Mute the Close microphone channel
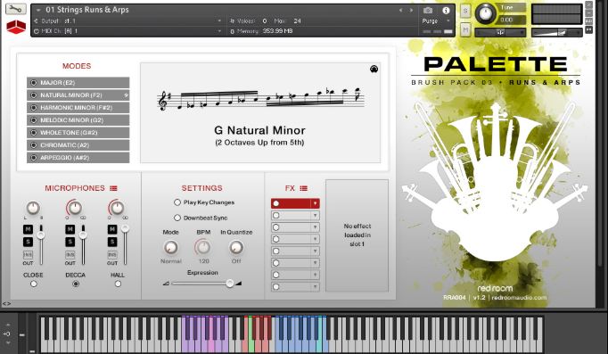 [28, 229]
